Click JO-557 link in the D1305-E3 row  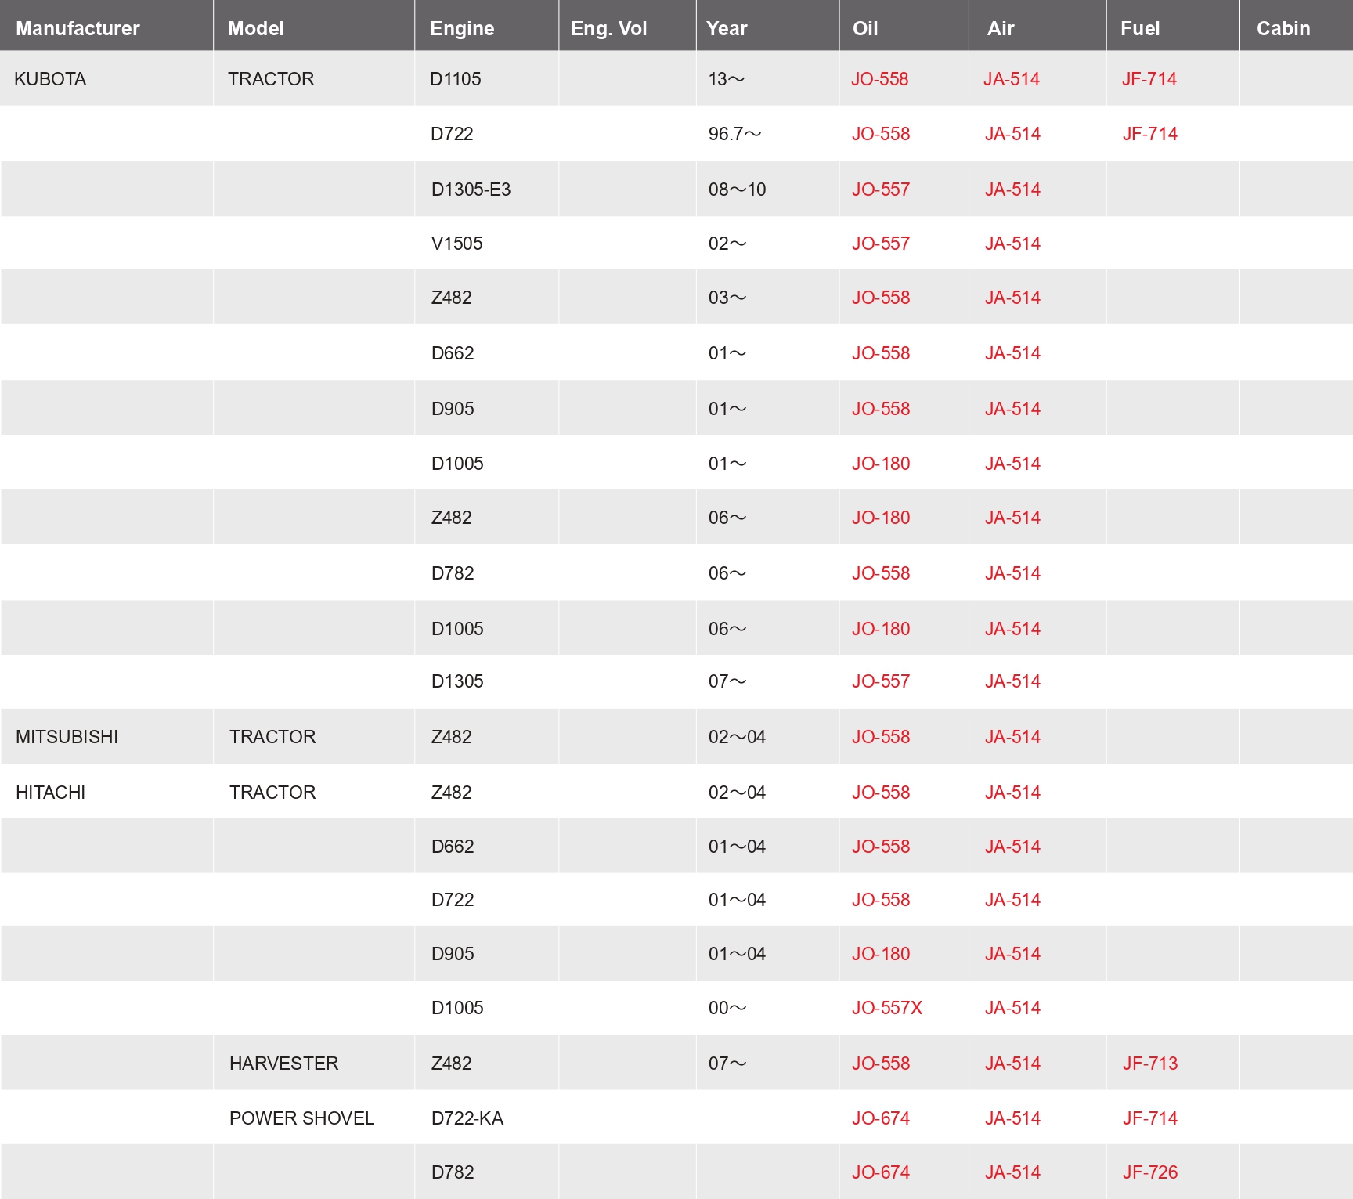pos(880,190)
